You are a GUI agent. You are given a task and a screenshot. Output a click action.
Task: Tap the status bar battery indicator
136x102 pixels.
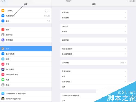134,1
